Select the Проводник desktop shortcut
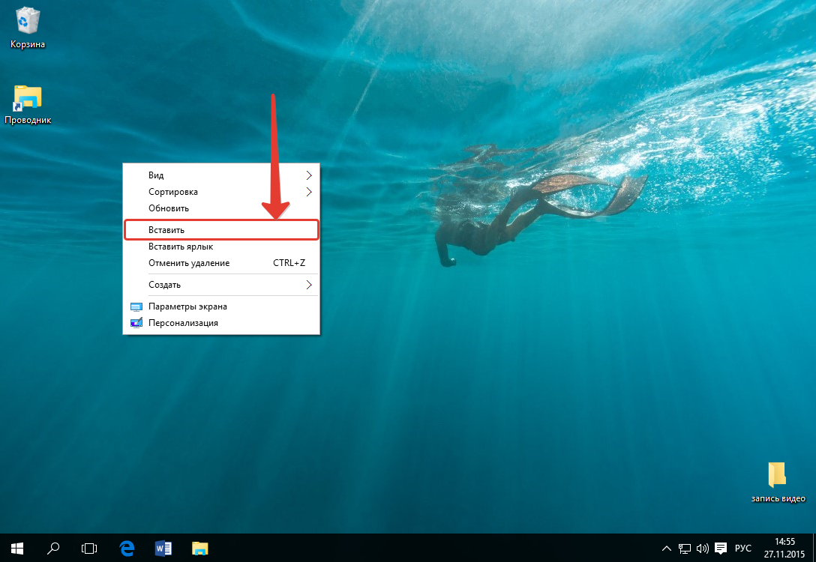816x562 pixels. coord(28,104)
